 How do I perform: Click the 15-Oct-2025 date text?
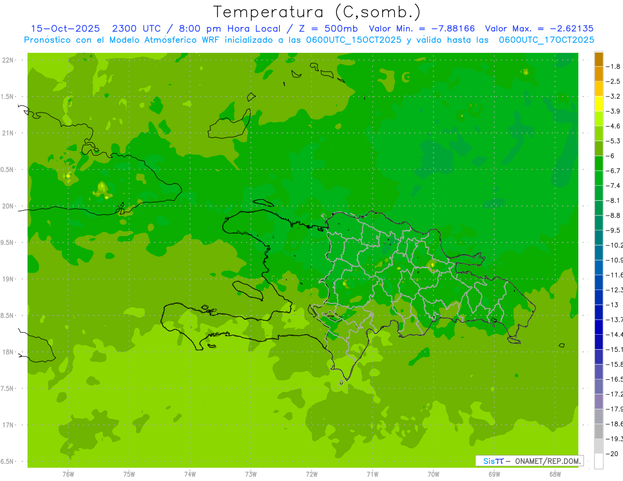tap(65, 29)
